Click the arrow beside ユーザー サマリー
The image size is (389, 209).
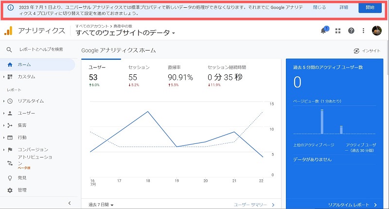pyautogui.click(x=273, y=205)
